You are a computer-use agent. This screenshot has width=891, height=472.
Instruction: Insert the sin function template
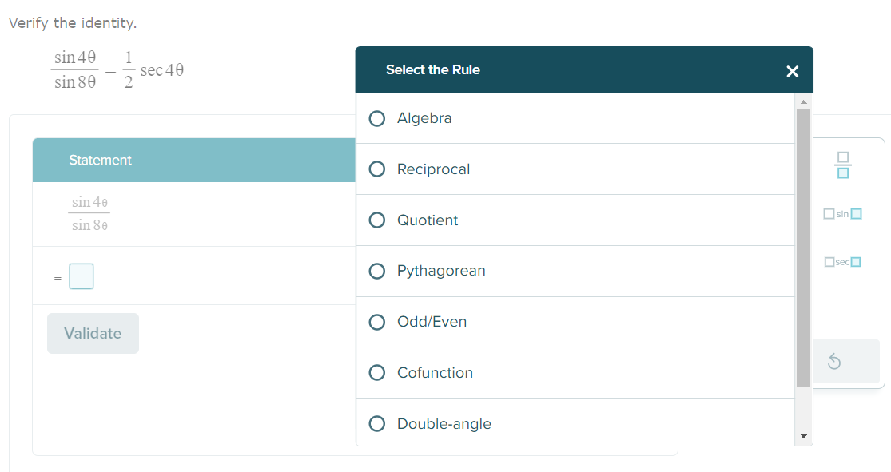coord(843,214)
